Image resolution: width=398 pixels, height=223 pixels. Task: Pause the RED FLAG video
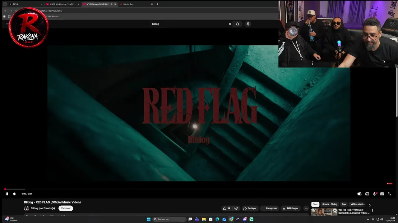pyautogui.click(x=7, y=194)
